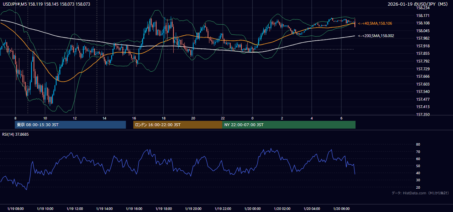Click time label 1/19 14:00
The width and height of the screenshot is (453, 212).
(104, 209)
